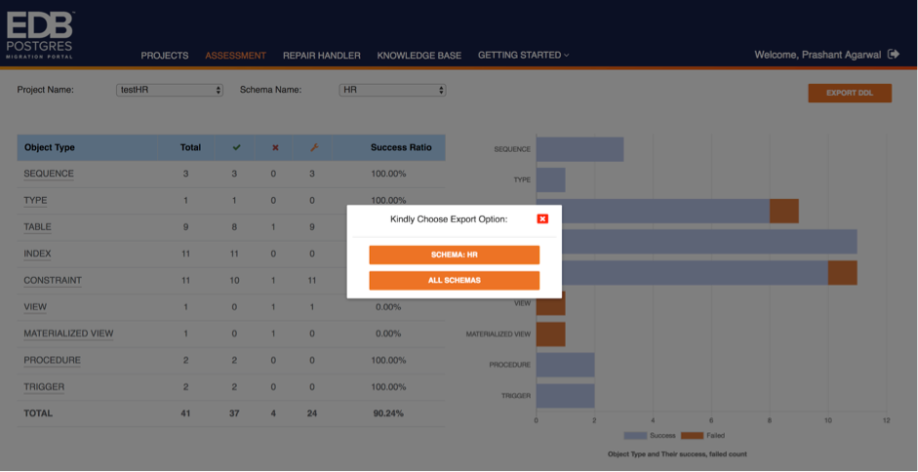Open the MATERIALIZED VIEW link
The image size is (918, 472).
pyautogui.click(x=68, y=334)
